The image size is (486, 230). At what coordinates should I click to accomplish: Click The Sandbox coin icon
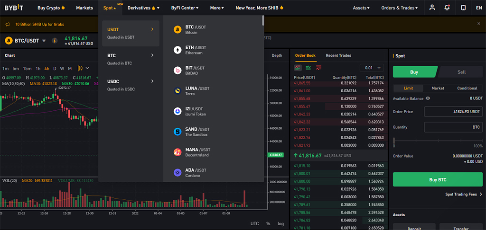178,132
